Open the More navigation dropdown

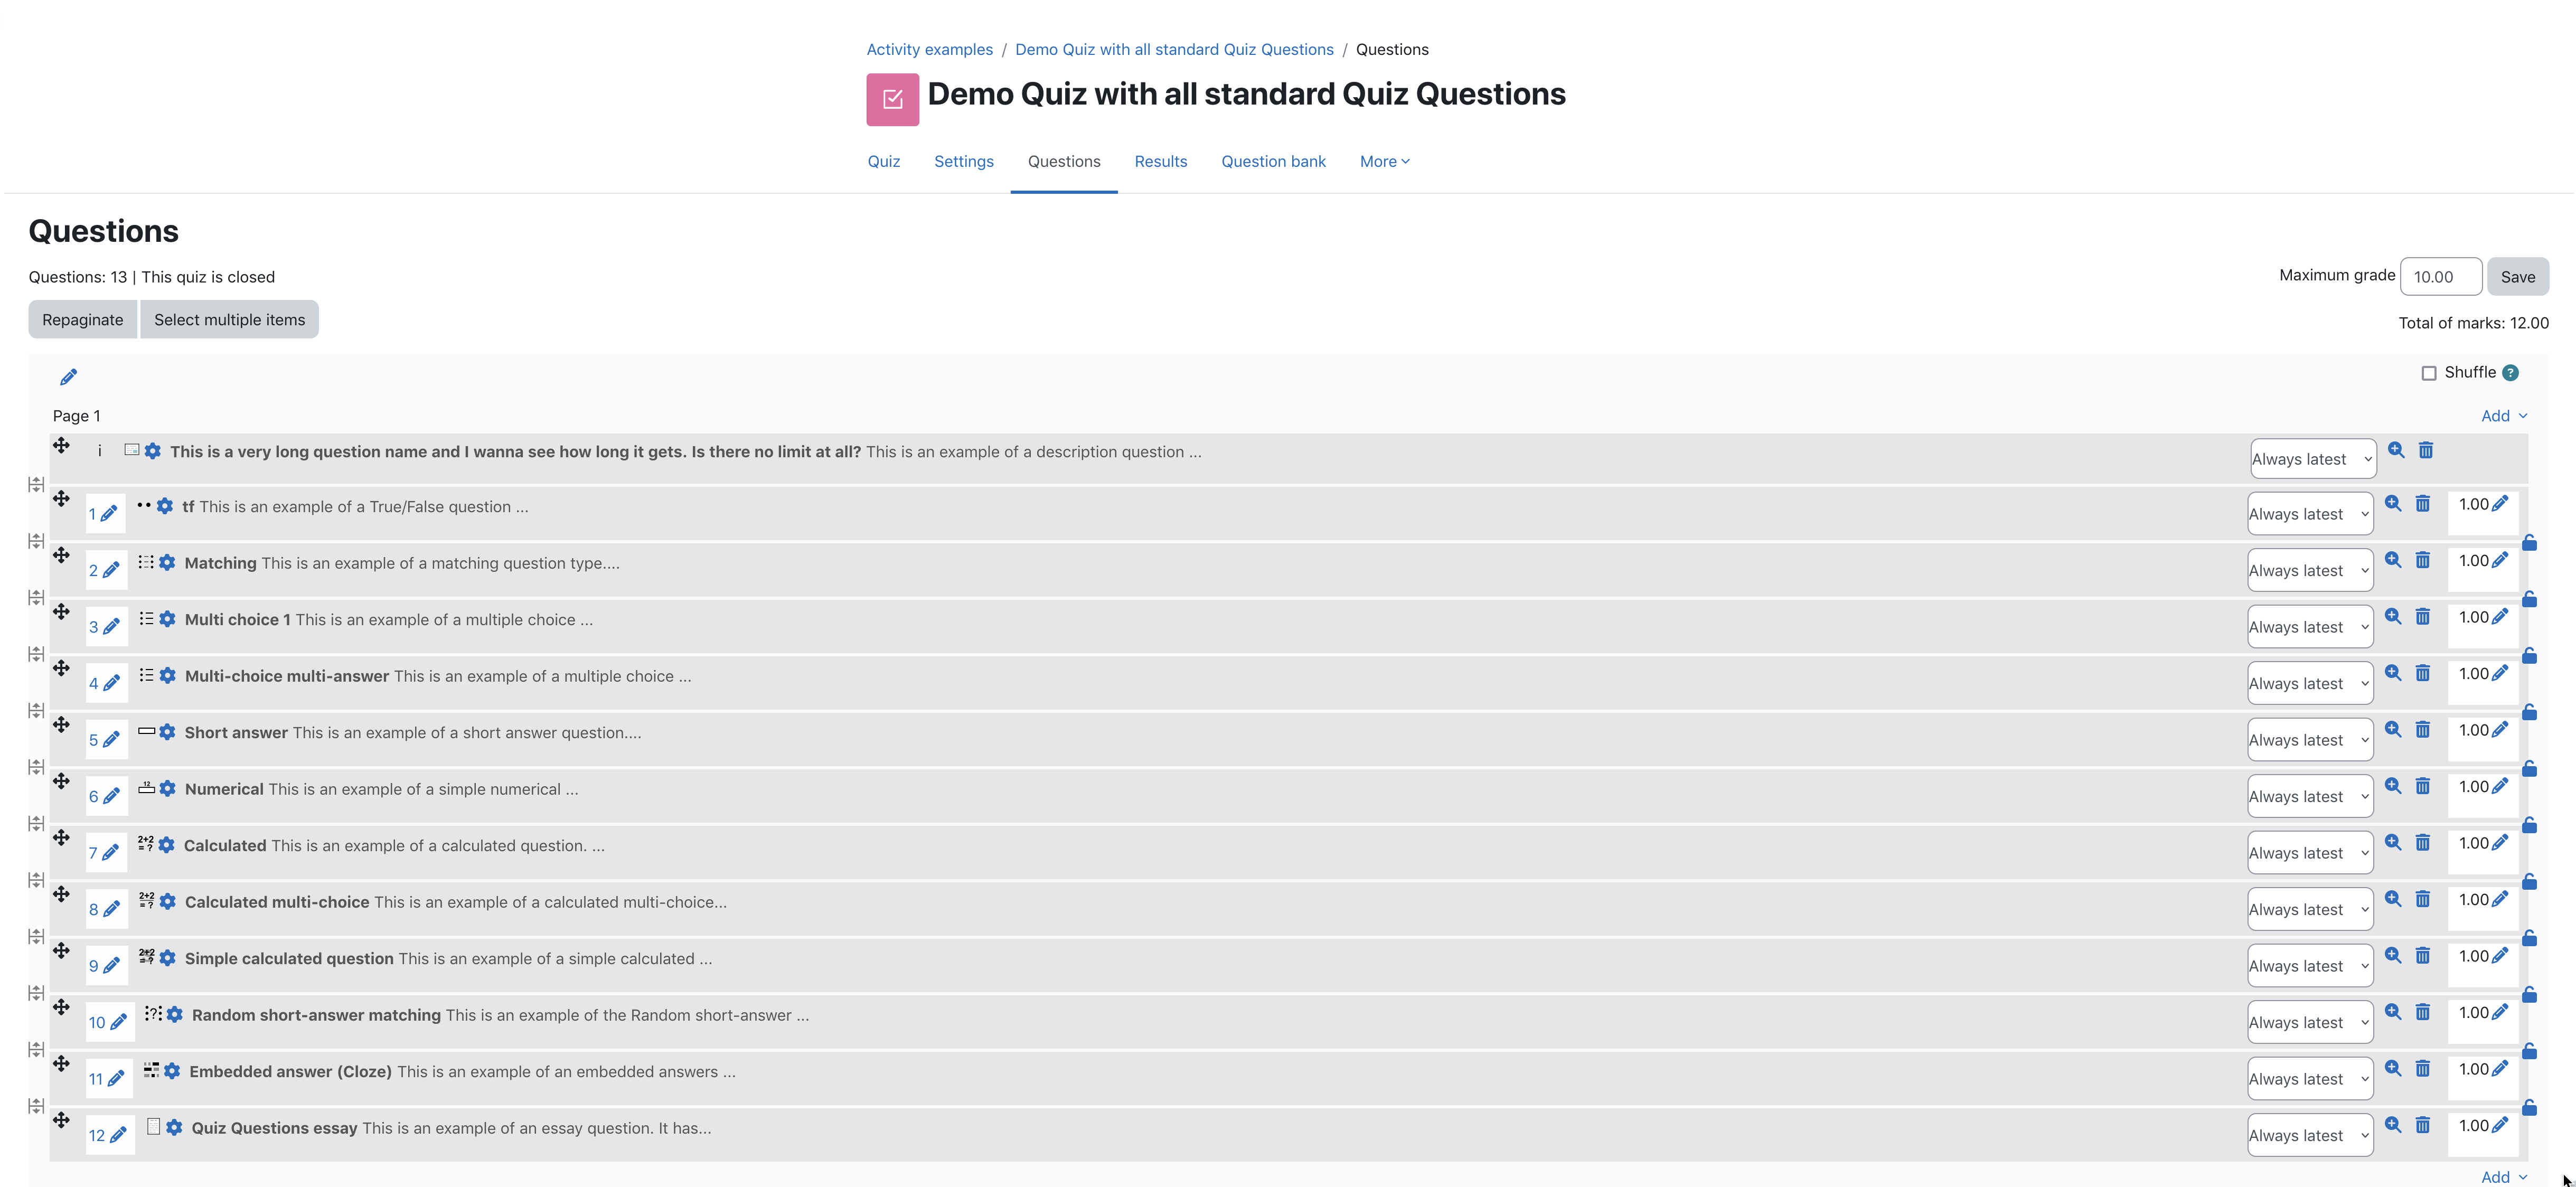tap(1384, 161)
